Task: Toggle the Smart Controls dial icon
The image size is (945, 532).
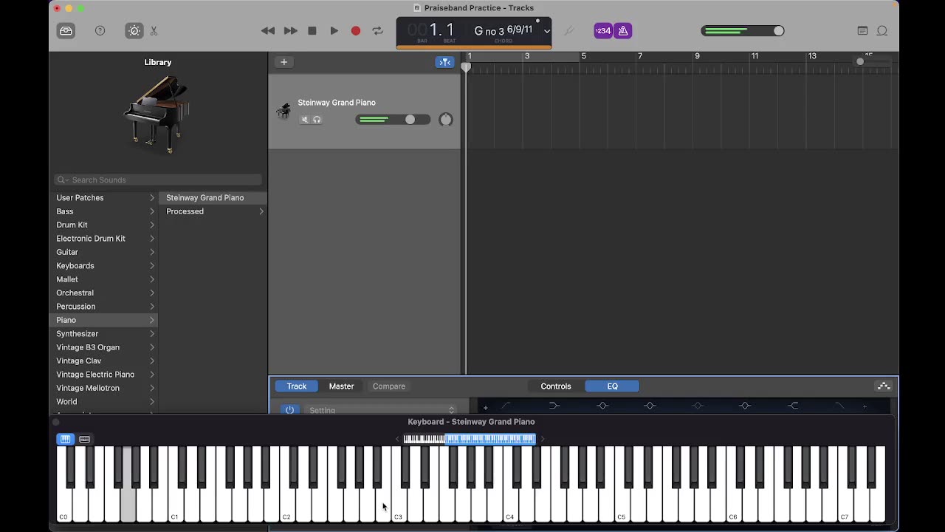Action: (x=134, y=31)
